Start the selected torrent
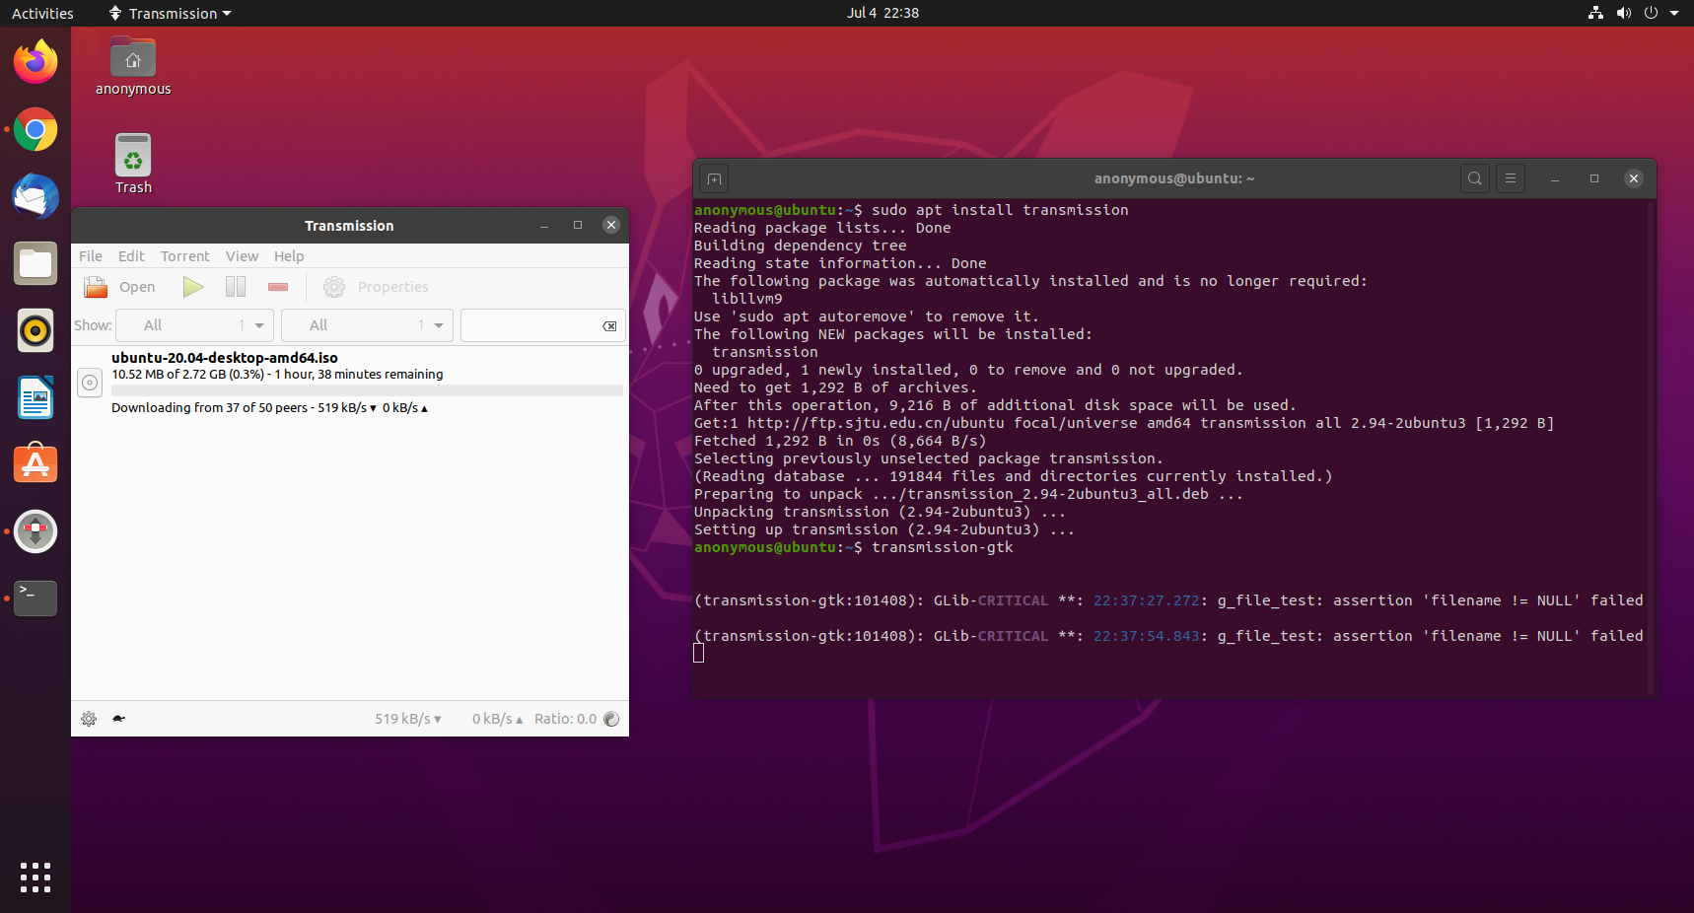This screenshot has width=1694, height=913. (x=192, y=286)
